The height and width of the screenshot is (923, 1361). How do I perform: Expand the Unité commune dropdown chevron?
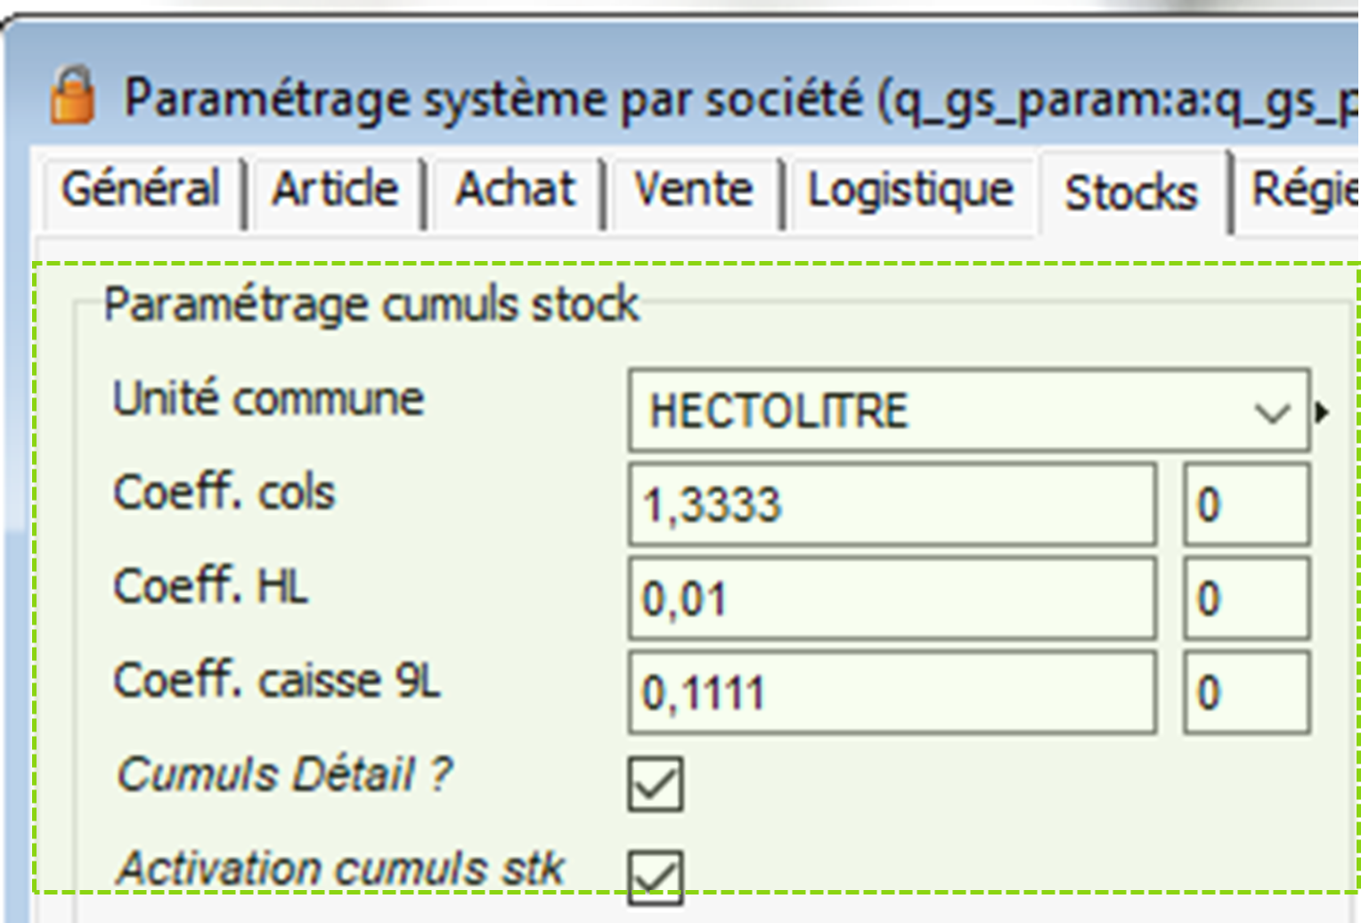(1271, 413)
